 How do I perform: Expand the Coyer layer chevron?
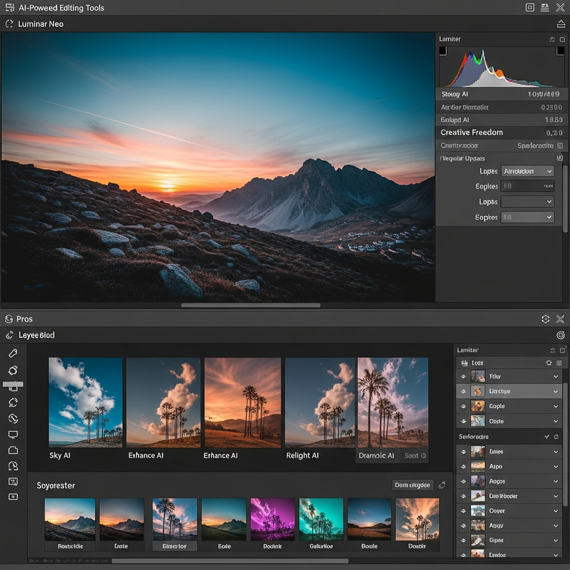pos(555,511)
